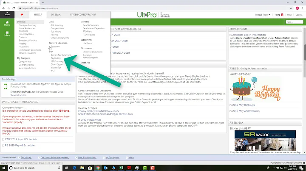The height and width of the screenshot is (171, 306).
Task: Click the red To Do count badge
Action: point(282,15)
